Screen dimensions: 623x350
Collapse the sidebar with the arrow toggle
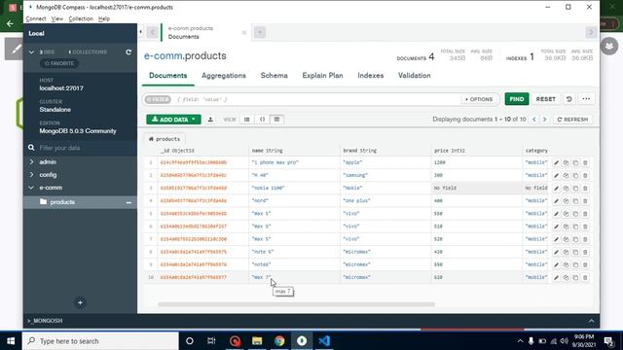point(140,31)
